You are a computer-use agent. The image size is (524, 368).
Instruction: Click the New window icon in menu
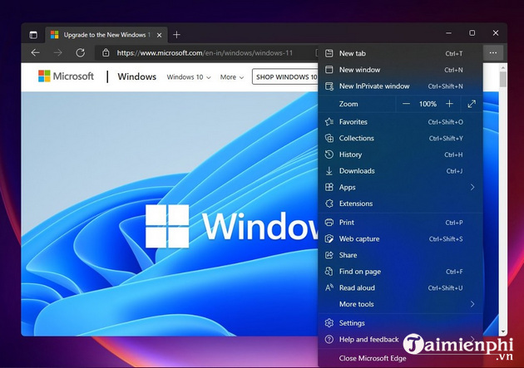click(329, 70)
